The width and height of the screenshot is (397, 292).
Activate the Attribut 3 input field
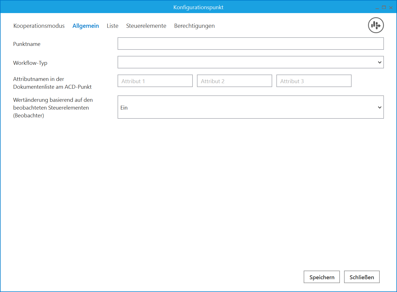click(314, 81)
